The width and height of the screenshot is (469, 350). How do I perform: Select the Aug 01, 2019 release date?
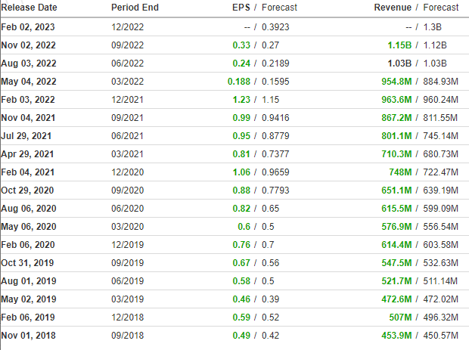(x=29, y=281)
